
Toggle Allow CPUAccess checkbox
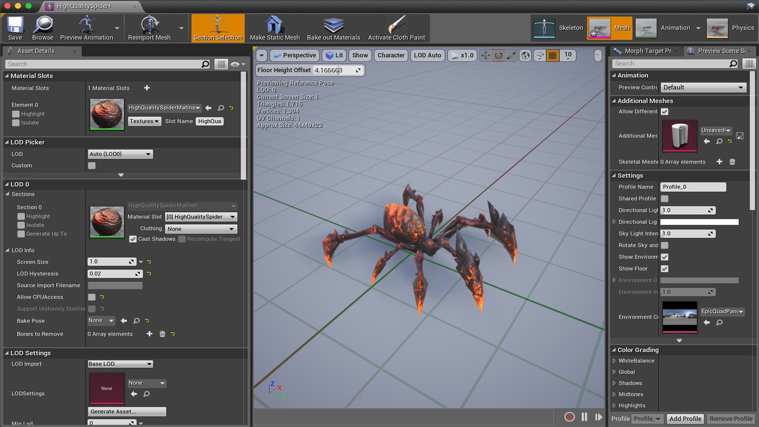point(91,297)
